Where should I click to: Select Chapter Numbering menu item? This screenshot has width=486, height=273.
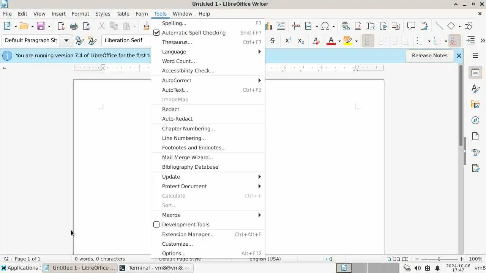point(208,129)
